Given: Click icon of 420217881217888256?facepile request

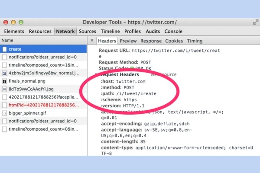Looking at the screenshot, I should (x=5, y=97).
